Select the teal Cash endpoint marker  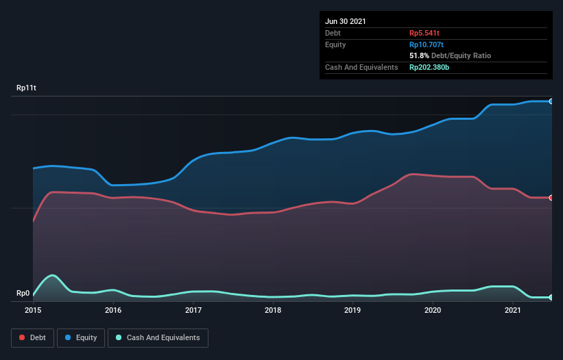551,297
